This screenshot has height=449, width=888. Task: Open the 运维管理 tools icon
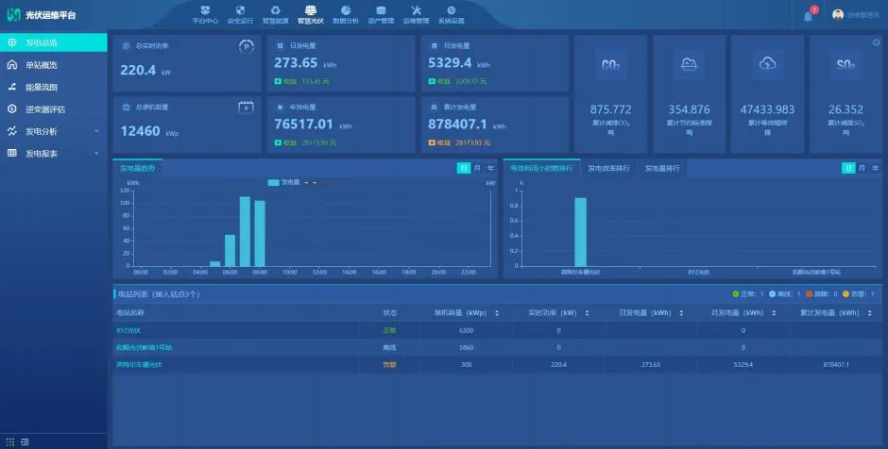(x=416, y=10)
